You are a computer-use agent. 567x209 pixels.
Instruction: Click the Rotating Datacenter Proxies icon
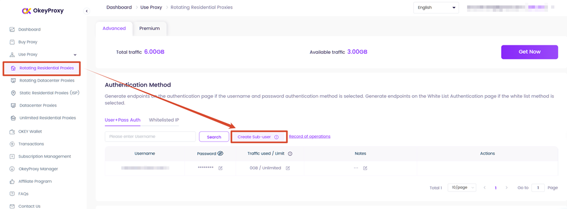[x=14, y=80]
